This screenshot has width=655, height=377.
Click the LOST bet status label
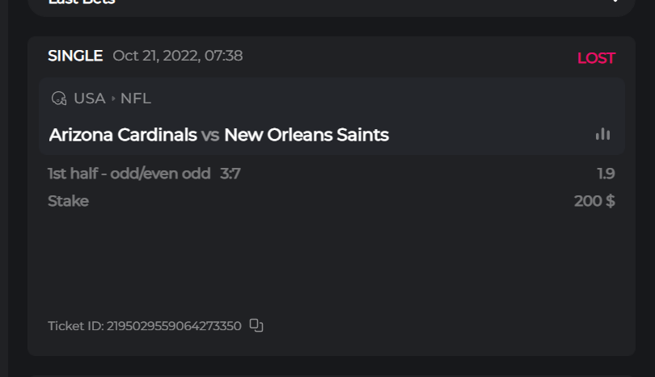596,58
